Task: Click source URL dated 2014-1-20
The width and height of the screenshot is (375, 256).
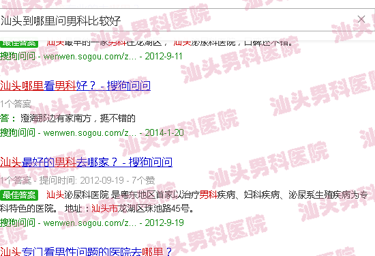Action: pyautogui.click(x=92, y=132)
